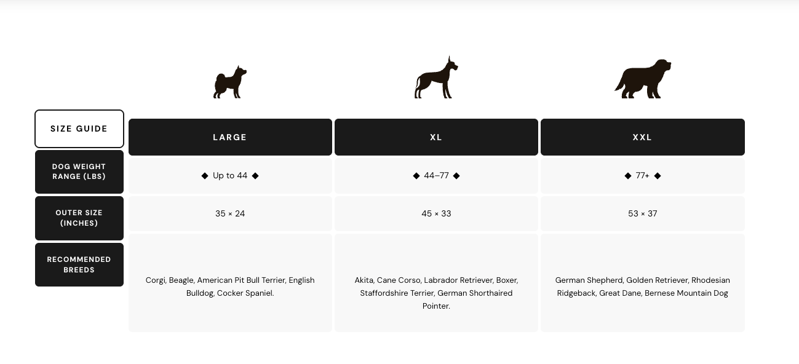The image size is (799, 364).
Task: Click the diamond left of 44–77
Action: pos(416,176)
